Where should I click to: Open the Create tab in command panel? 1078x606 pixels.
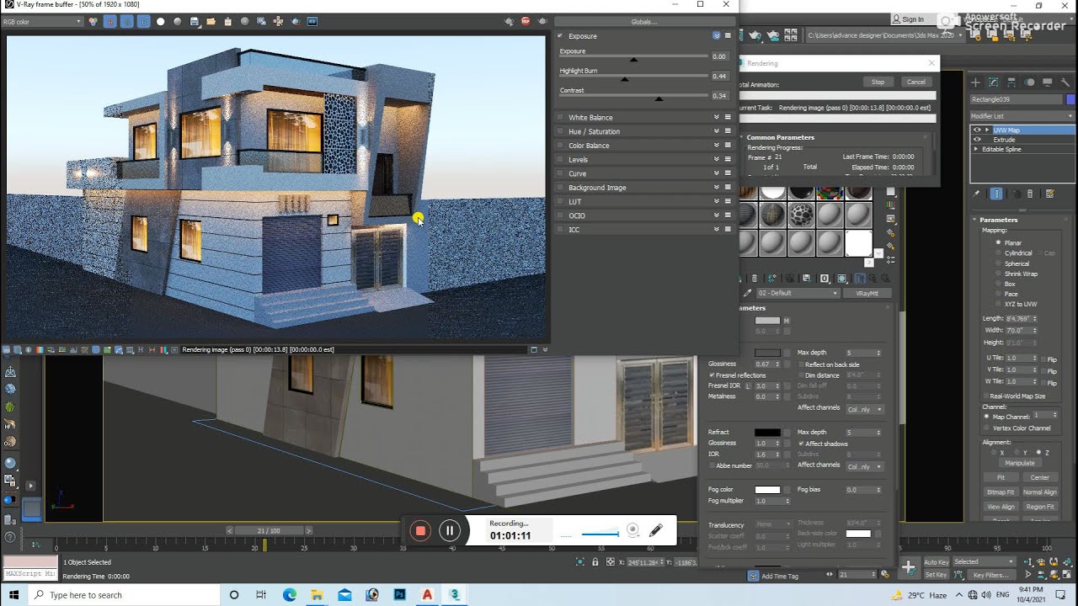(975, 82)
